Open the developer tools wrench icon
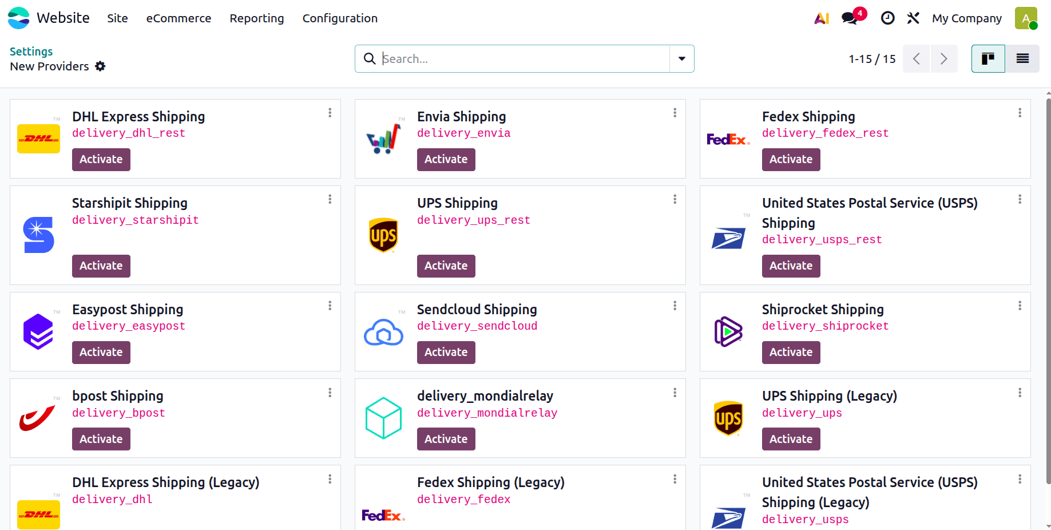1051x530 pixels. tap(913, 18)
